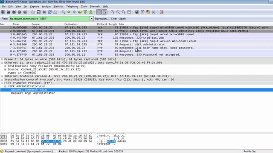The height and width of the screenshot is (153, 273).
Task: Collapse the Ethernet II tree node
Action: 2,62
